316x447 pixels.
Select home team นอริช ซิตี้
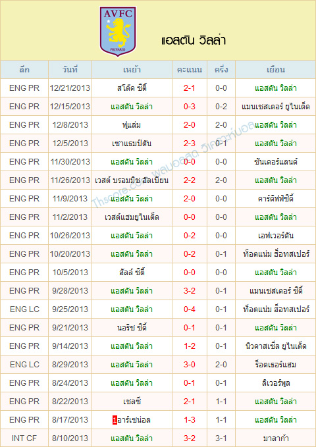[132, 328]
